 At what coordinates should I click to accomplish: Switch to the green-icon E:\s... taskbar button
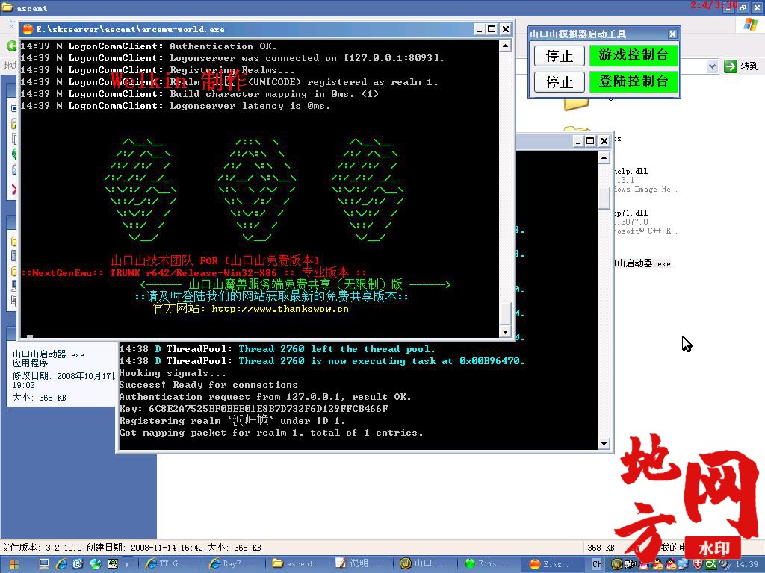click(488, 564)
